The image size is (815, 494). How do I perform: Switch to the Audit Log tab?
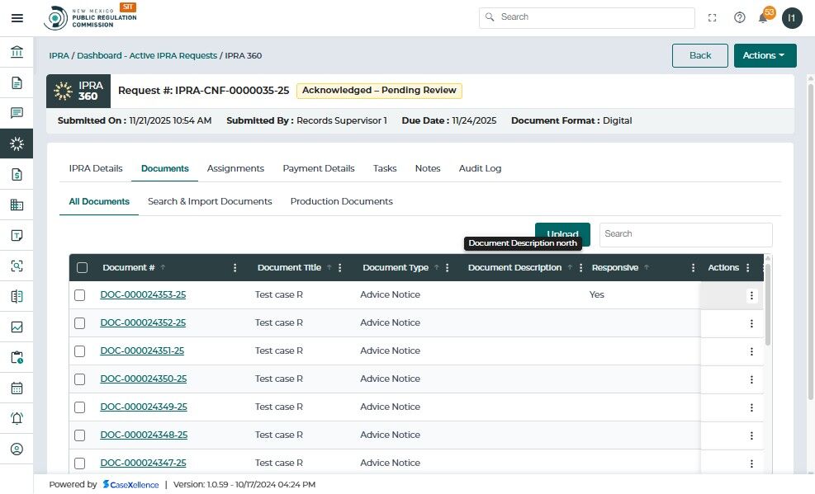coord(480,168)
